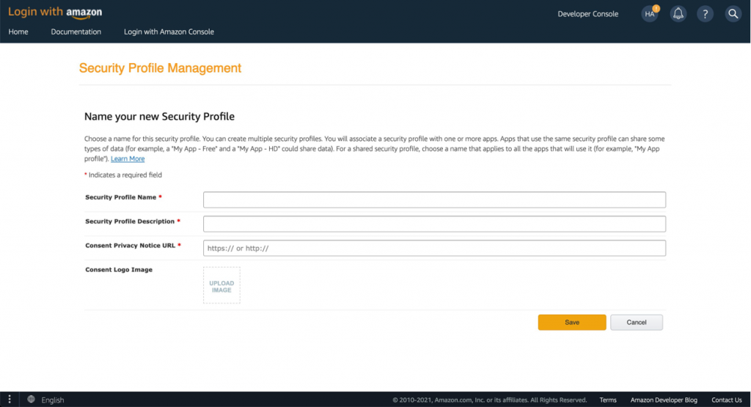The height and width of the screenshot is (407, 751).
Task: Focus the Security Profile Description field
Action: coord(434,224)
